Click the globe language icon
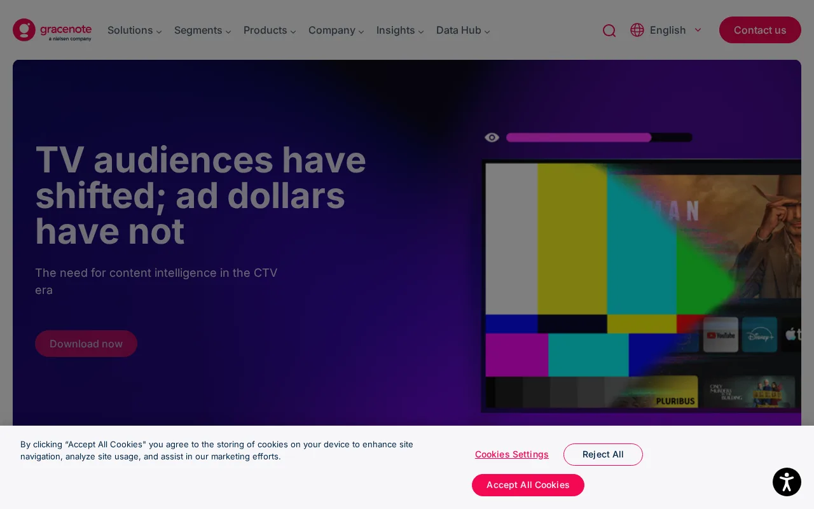814x509 pixels. pos(637,30)
